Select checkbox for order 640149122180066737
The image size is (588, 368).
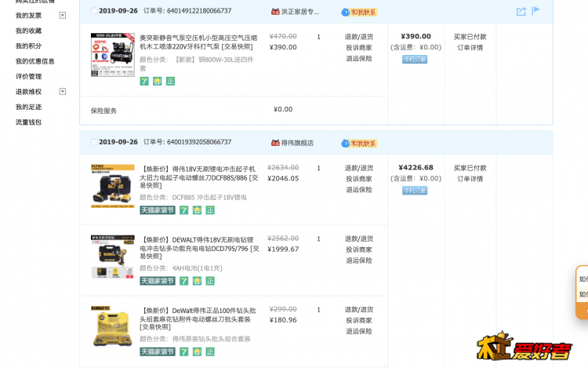94,11
